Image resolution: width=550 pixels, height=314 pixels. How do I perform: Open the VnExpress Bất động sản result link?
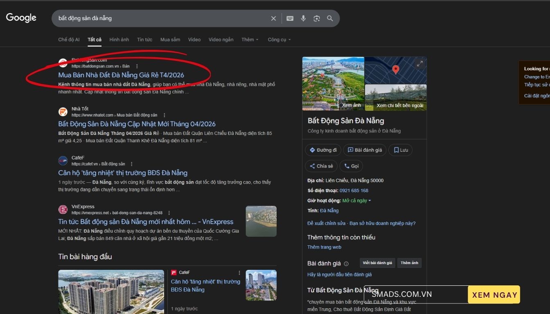(146, 221)
